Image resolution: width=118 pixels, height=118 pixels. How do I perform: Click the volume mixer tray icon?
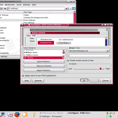[110, 113]
